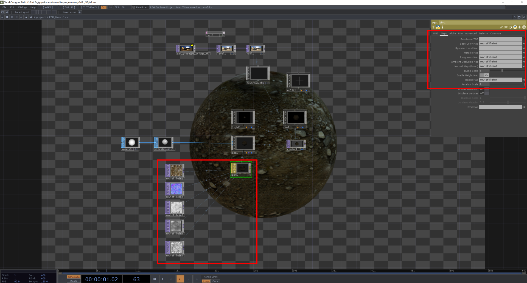Toggle the Realtime checkbox
527x283 pixels.
134,7
